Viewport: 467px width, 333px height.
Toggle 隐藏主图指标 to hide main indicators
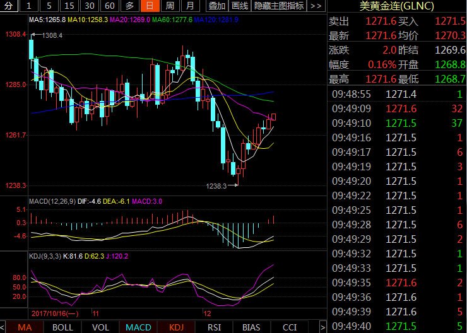point(278,6)
